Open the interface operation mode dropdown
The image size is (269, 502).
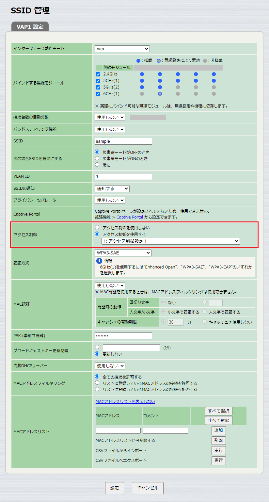[x=122, y=48]
